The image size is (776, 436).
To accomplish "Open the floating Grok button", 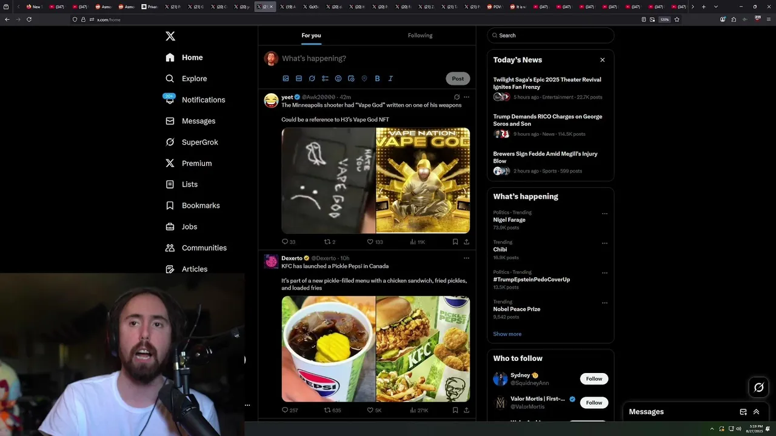I will [758, 388].
